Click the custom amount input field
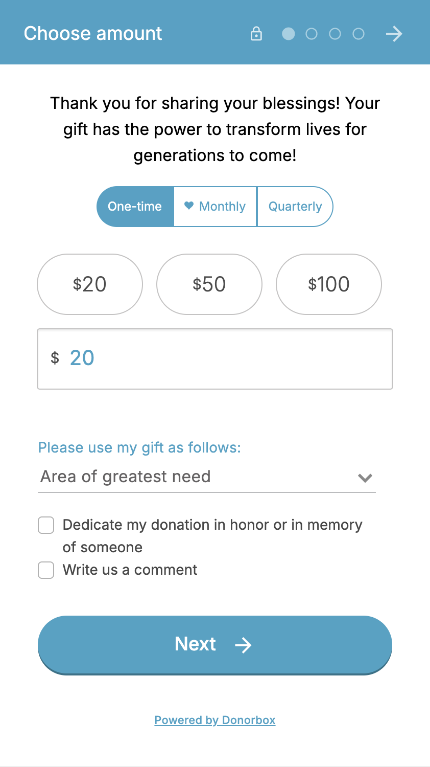The image size is (430, 767). 215,359
